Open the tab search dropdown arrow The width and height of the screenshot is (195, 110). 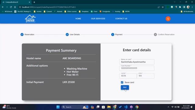point(175,2)
